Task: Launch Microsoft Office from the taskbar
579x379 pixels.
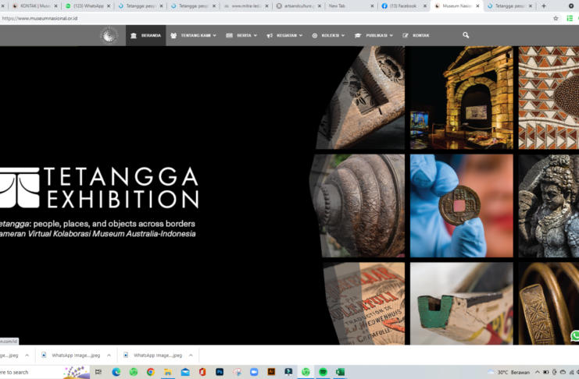Action: (x=202, y=372)
